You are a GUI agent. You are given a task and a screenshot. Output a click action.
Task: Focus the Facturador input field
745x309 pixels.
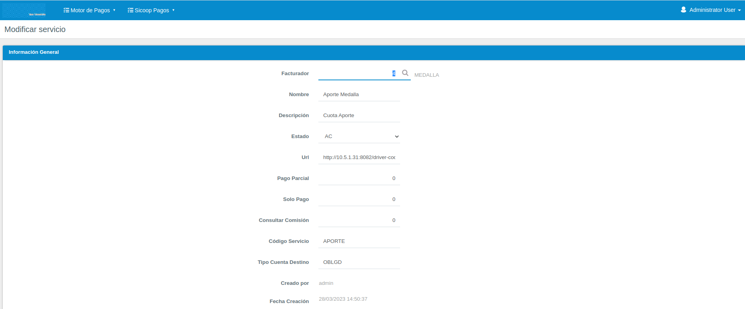tap(357, 74)
